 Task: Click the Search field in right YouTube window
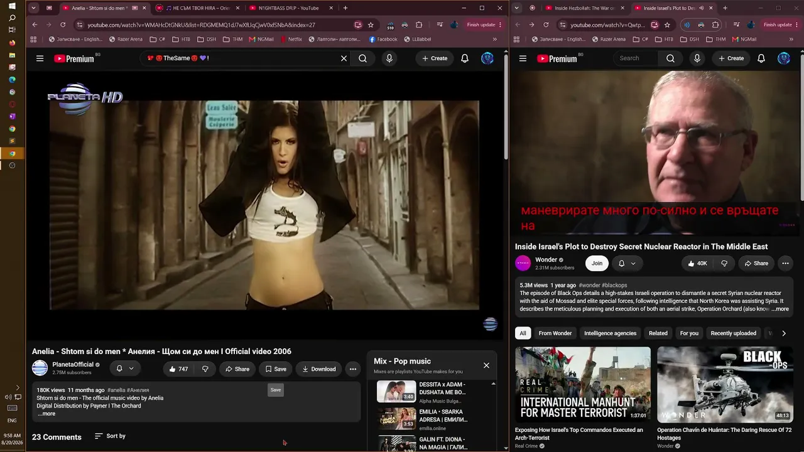click(x=636, y=58)
